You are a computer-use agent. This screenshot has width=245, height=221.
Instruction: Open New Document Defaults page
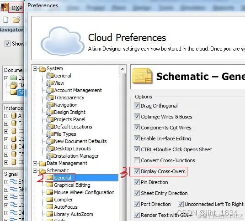click(x=80, y=141)
